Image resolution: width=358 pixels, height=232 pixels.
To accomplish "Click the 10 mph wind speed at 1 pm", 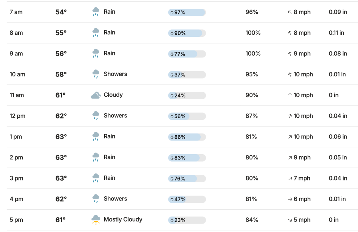I will pos(303,137).
